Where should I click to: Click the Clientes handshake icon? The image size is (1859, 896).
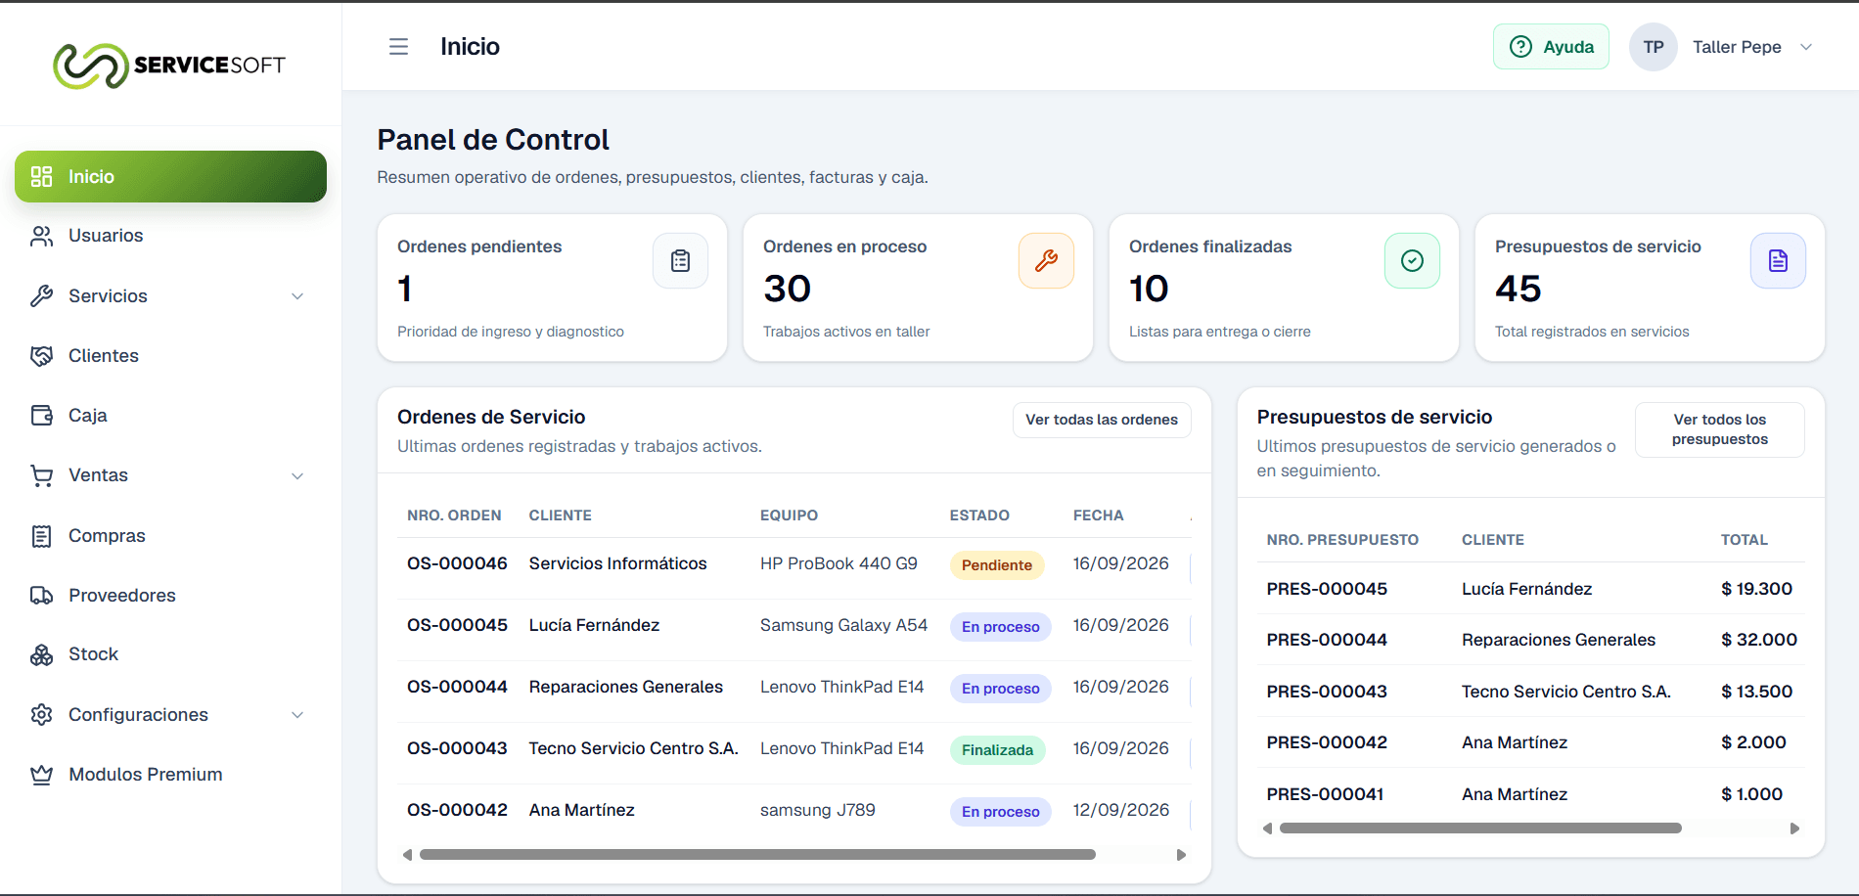point(41,356)
